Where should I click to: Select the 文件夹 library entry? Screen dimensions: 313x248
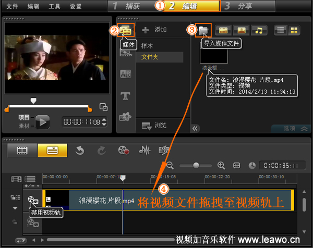pyautogui.click(x=160, y=57)
